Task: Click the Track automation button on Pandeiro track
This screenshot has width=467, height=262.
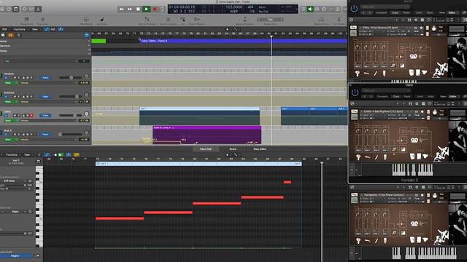Action: [45, 78]
